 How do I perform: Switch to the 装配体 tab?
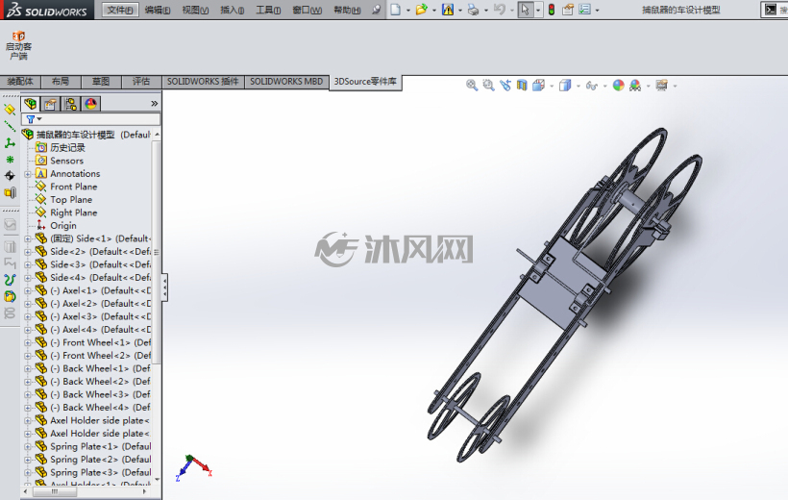click(20, 82)
